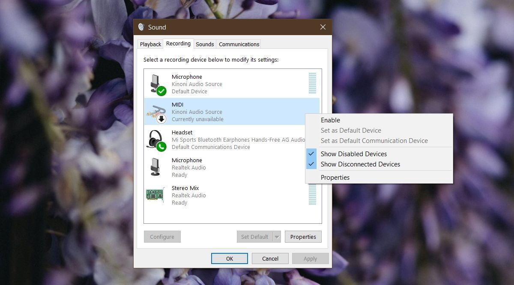Click the MIDI cable device icon
Screen dimensions: 514x285
tap(155, 110)
